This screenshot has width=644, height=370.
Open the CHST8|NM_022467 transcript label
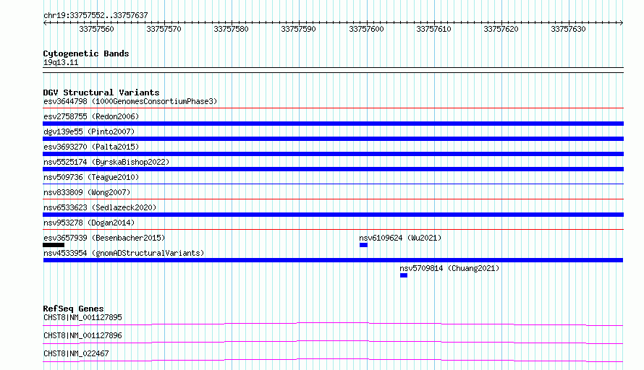(x=76, y=353)
